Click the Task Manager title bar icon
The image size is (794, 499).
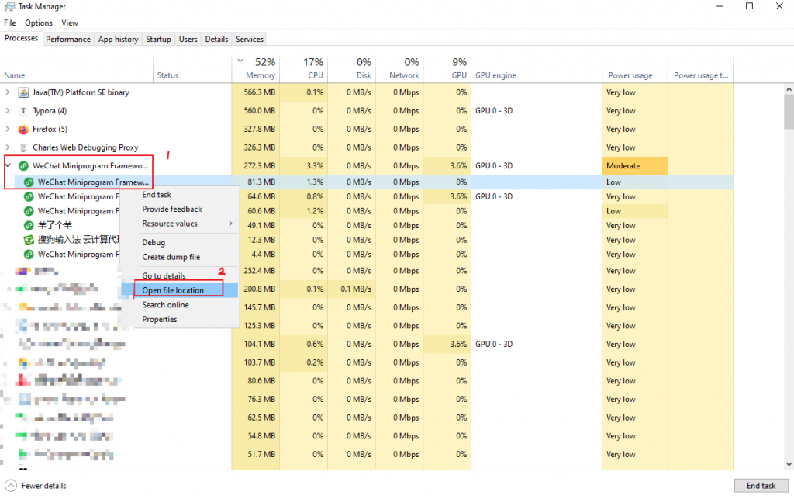(x=9, y=6)
